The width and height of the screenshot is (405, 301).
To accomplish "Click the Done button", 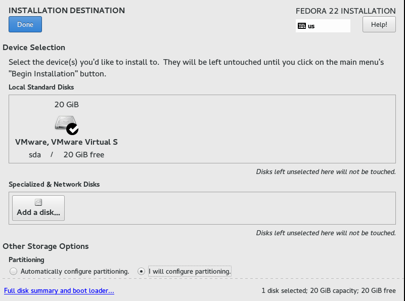I will tap(25, 24).
